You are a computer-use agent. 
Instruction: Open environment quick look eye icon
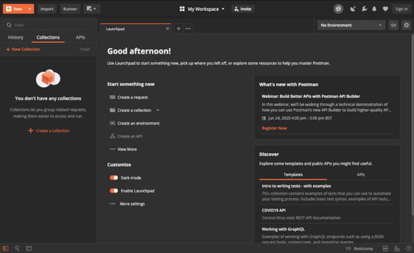click(393, 25)
